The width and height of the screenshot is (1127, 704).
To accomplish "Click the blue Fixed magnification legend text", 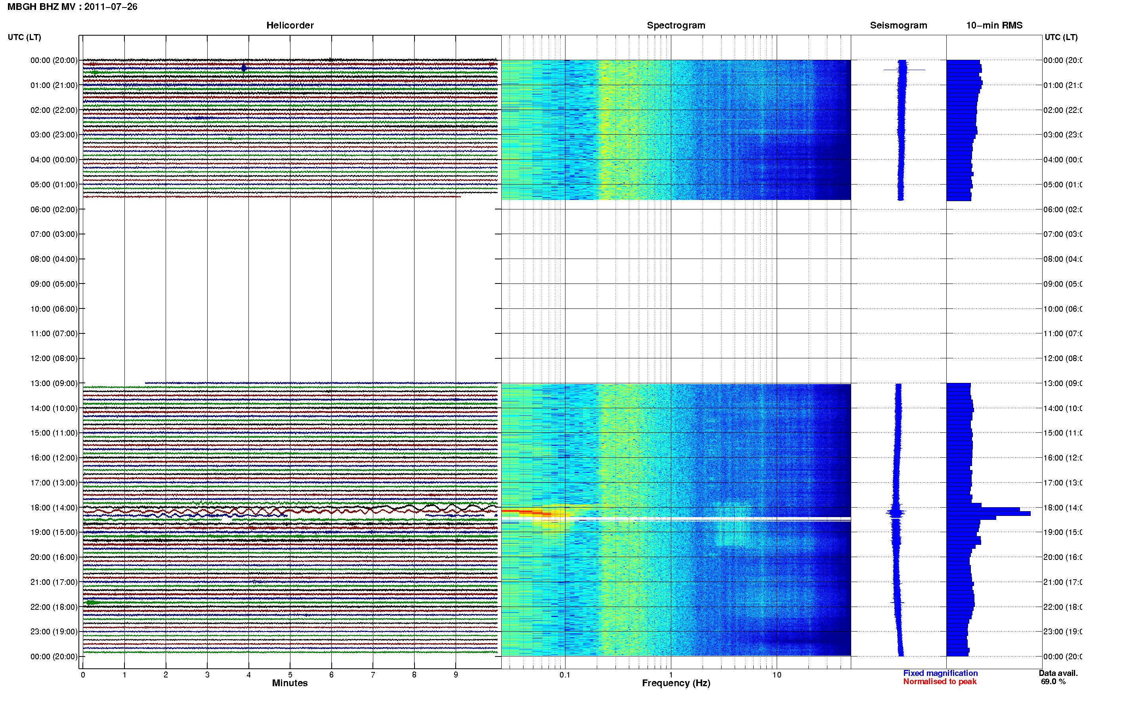I will tap(940, 673).
